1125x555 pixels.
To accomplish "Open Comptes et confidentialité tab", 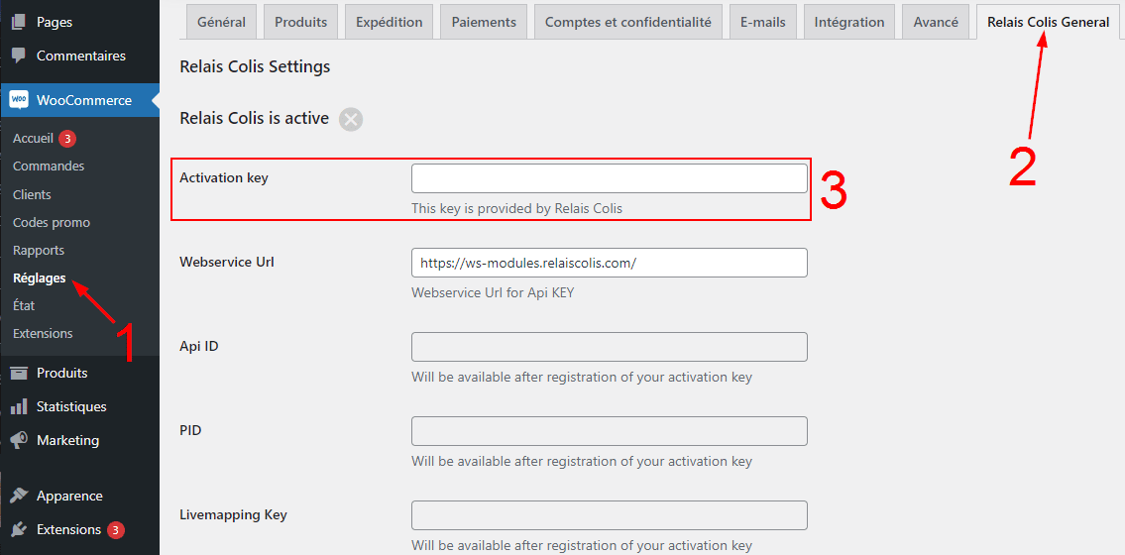I will 627,22.
